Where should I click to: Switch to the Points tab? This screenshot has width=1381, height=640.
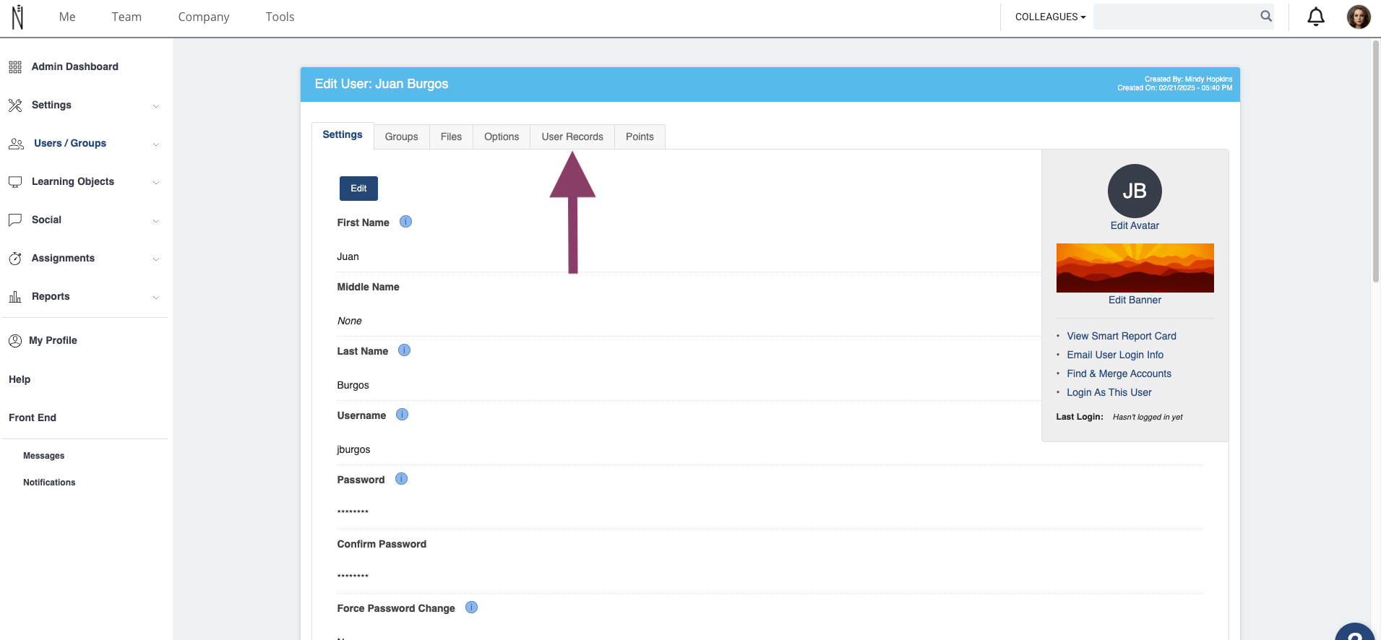[640, 137]
